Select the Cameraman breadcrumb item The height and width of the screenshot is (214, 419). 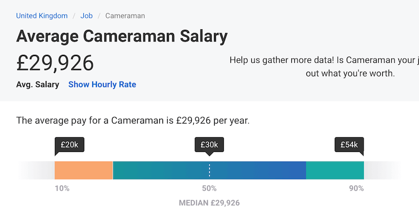[x=125, y=16]
